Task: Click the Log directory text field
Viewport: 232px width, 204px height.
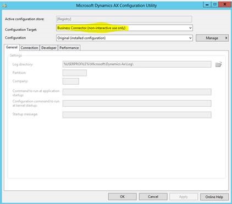Action: pos(137,64)
